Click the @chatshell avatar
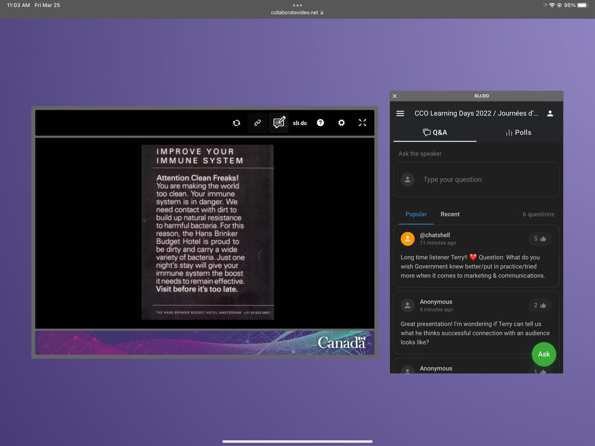 click(408, 239)
